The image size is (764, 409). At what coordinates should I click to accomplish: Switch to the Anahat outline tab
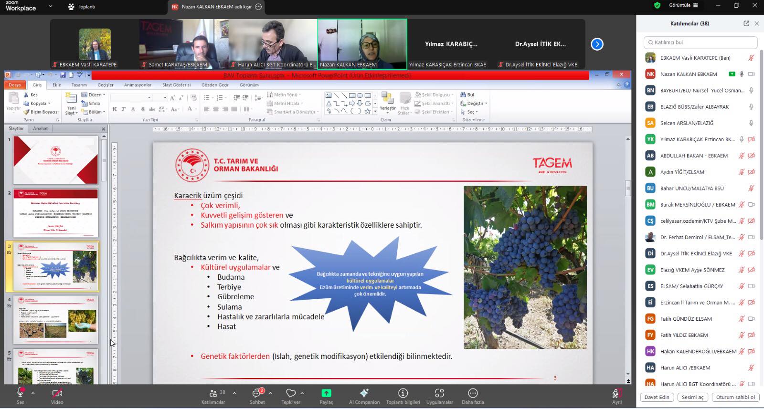point(40,129)
